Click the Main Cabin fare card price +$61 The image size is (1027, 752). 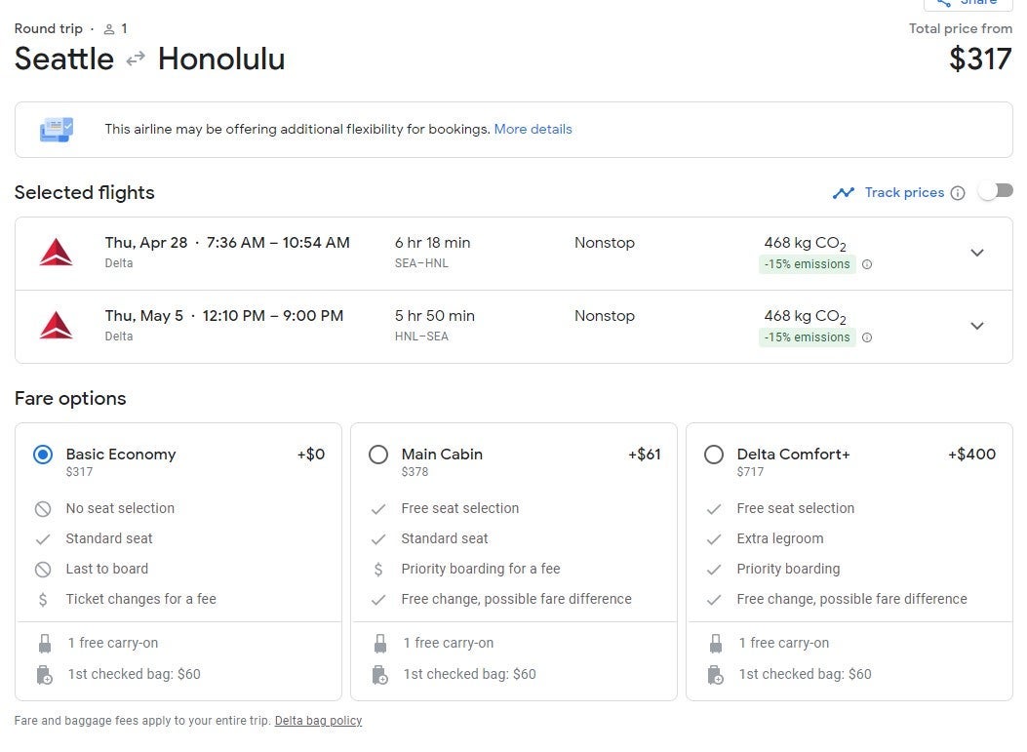click(644, 455)
